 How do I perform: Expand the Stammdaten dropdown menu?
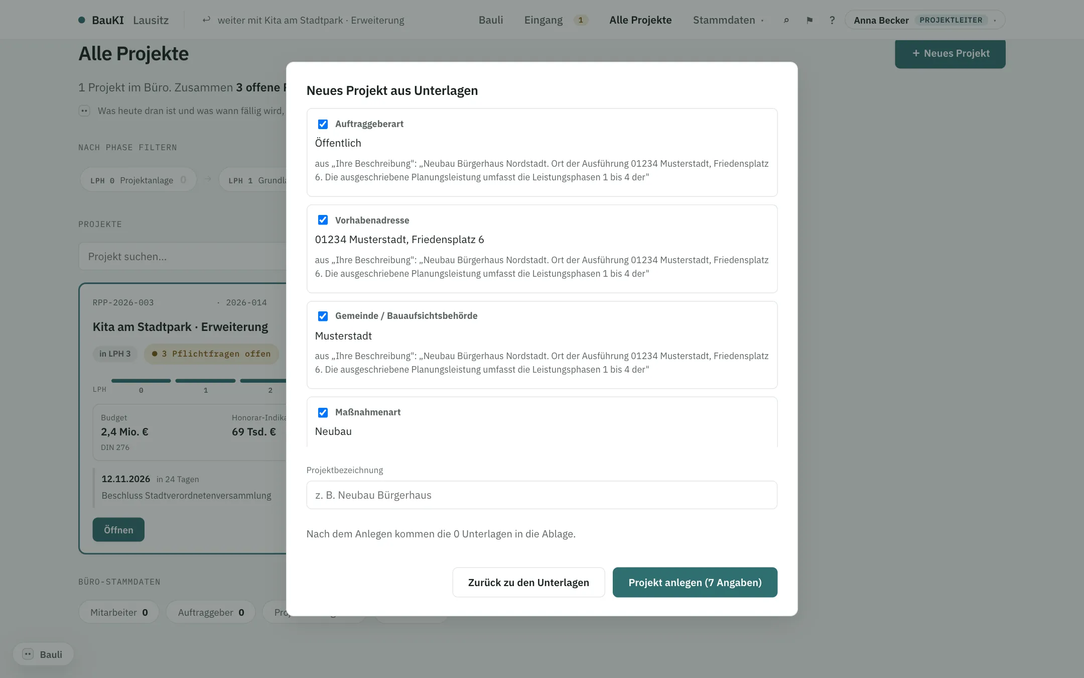coord(728,20)
